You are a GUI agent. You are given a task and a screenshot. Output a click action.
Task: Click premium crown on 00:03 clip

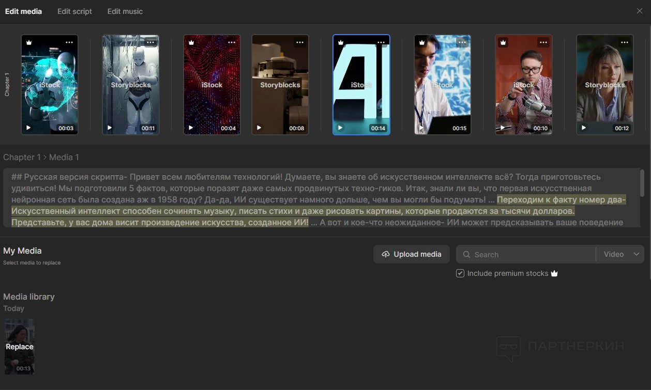tap(29, 42)
